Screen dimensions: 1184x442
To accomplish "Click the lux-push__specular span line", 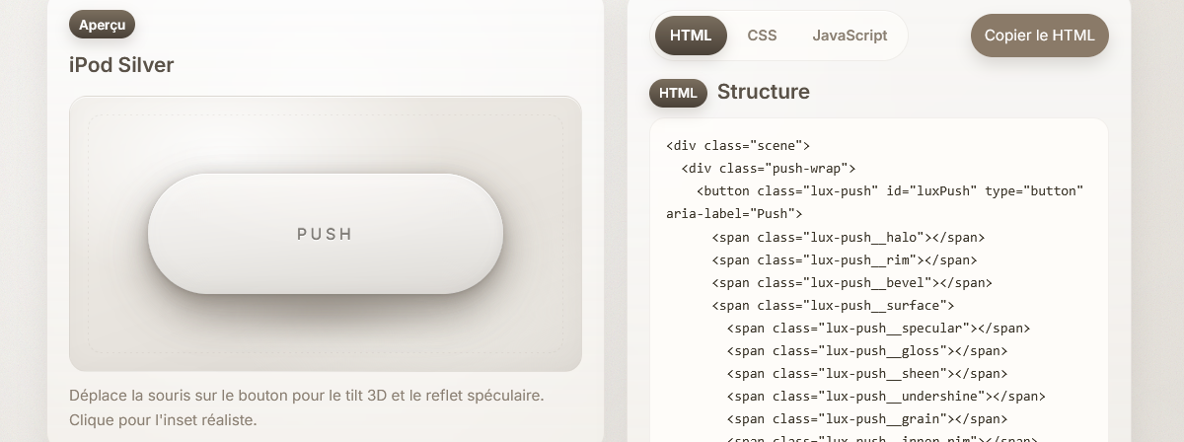I will (x=878, y=328).
